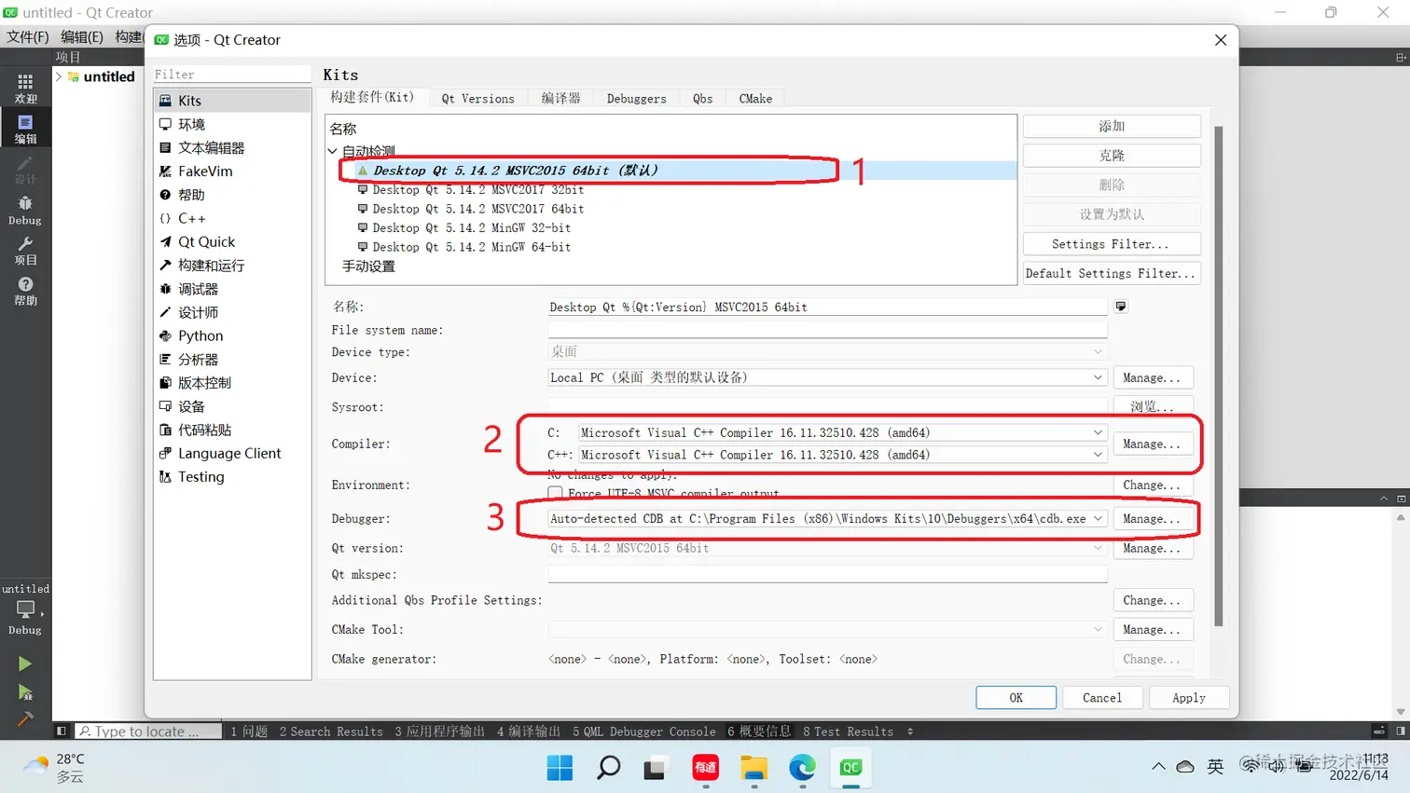Open the Qt version dropdown

[x=827, y=548]
